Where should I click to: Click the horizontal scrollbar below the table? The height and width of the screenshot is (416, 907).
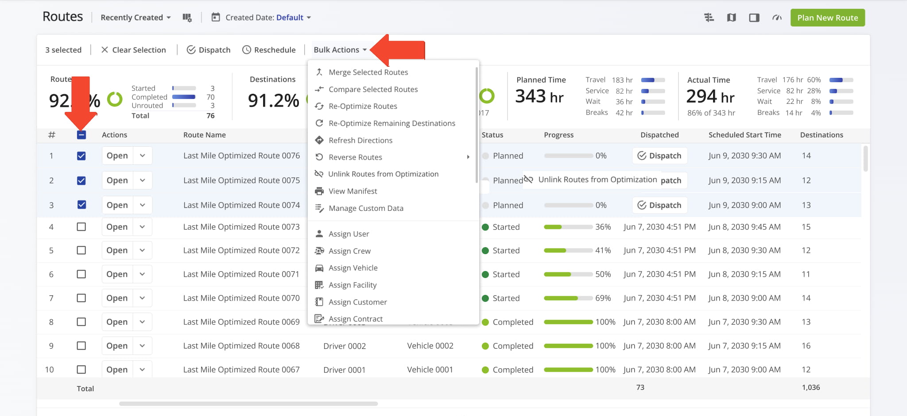click(x=248, y=404)
